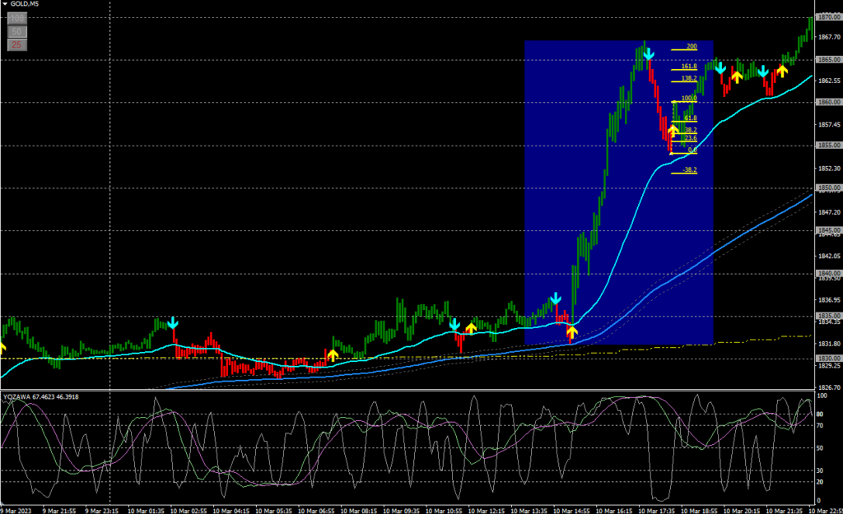Select the yellow arrow between the two rightmost cyan arrows
The height and width of the screenshot is (514, 843).
pyautogui.click(x=737, y=76)
